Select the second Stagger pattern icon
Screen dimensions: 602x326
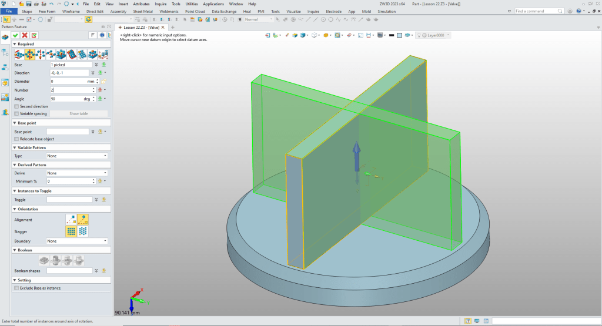point(83,231)
